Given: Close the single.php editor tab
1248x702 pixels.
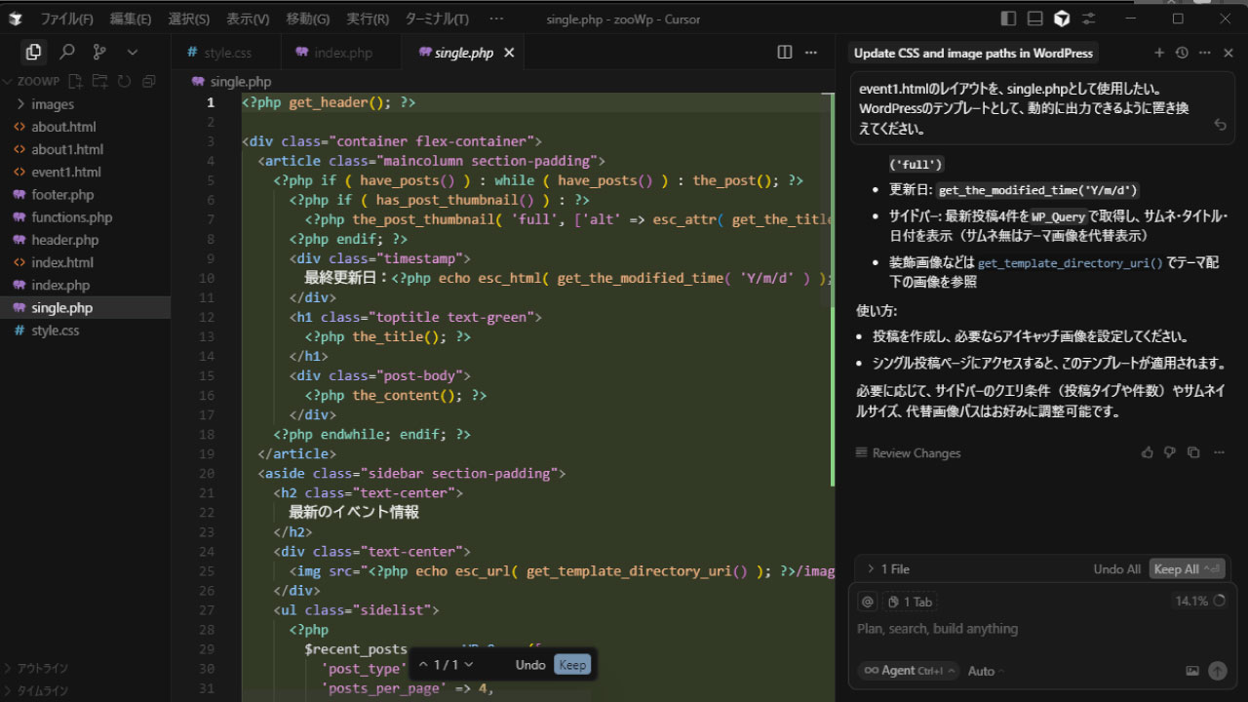Looking at the screenshot, I should [x=509, y=53].
